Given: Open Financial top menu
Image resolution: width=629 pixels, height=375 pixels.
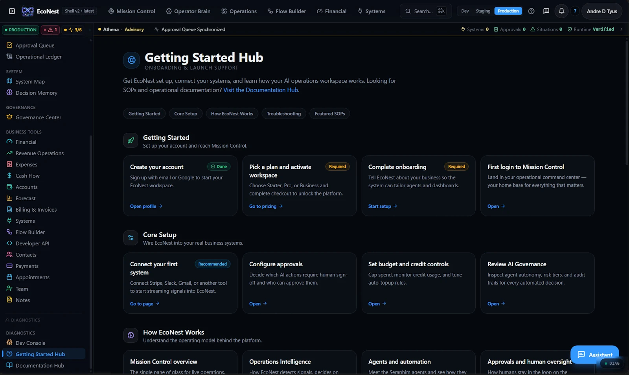Looking at the screenshot, I should 332,11.
